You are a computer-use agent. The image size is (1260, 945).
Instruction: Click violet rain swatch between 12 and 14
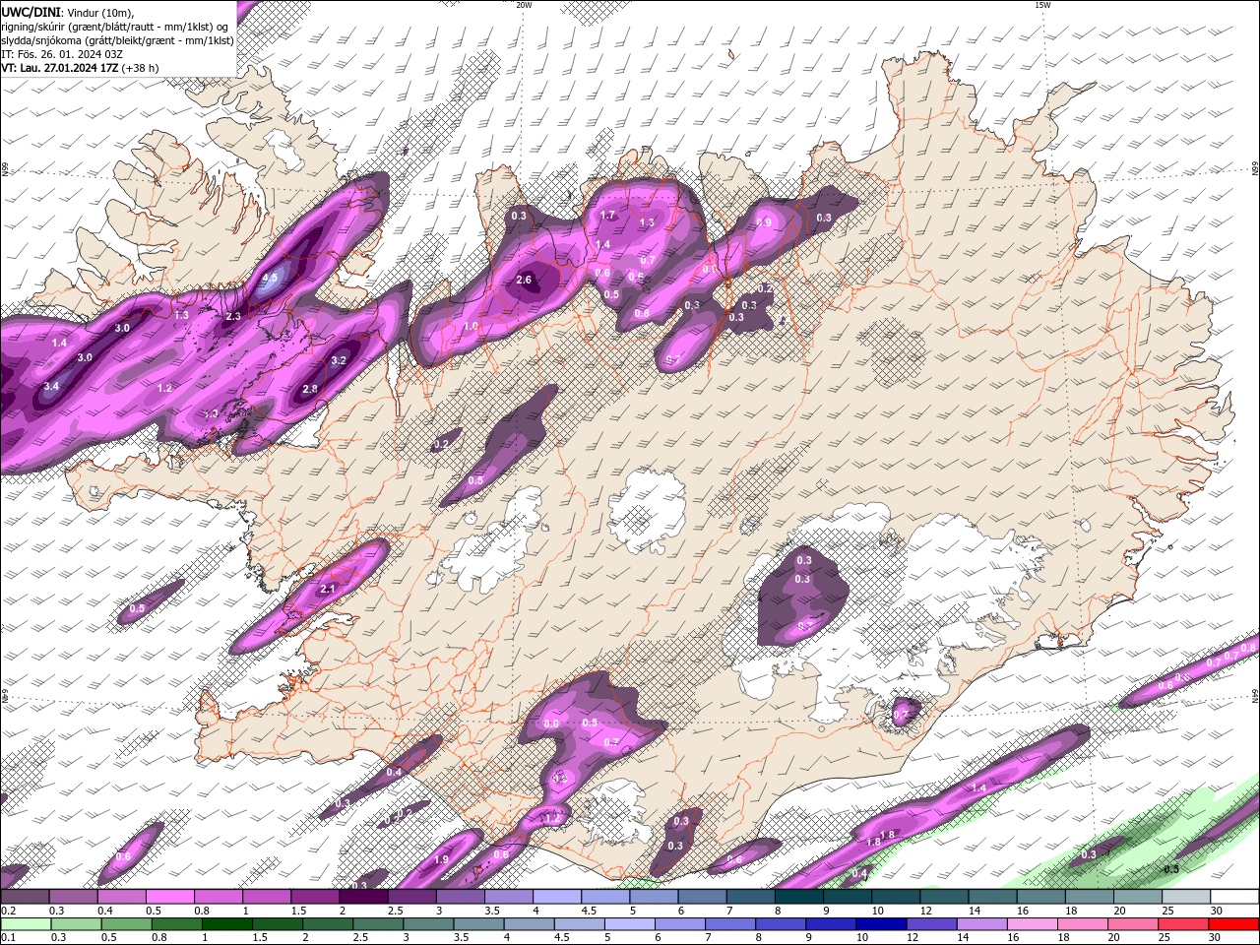tap(931, 924)
